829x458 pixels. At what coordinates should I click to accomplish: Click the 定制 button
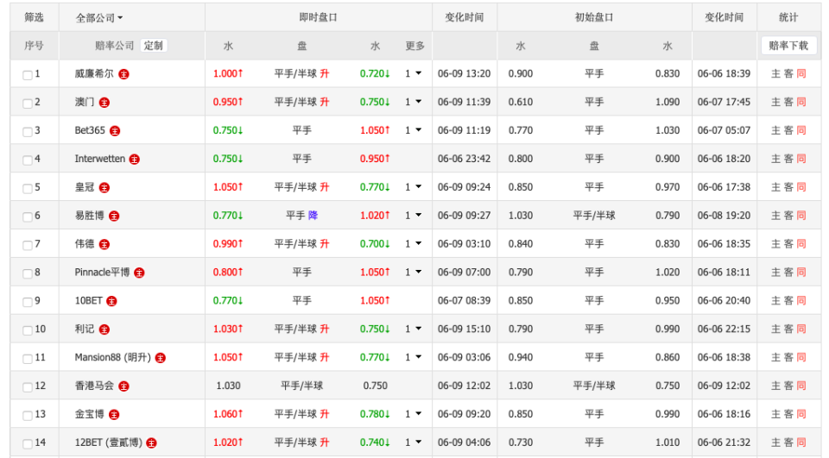pos(154,46)
